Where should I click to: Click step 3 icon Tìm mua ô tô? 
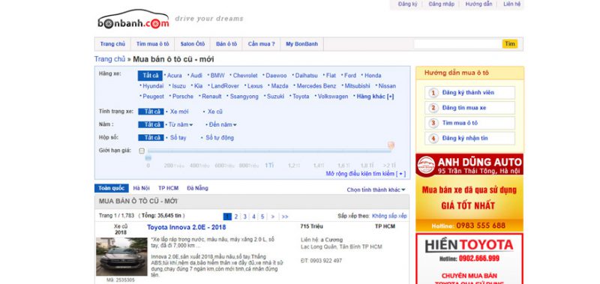(433, 123)
